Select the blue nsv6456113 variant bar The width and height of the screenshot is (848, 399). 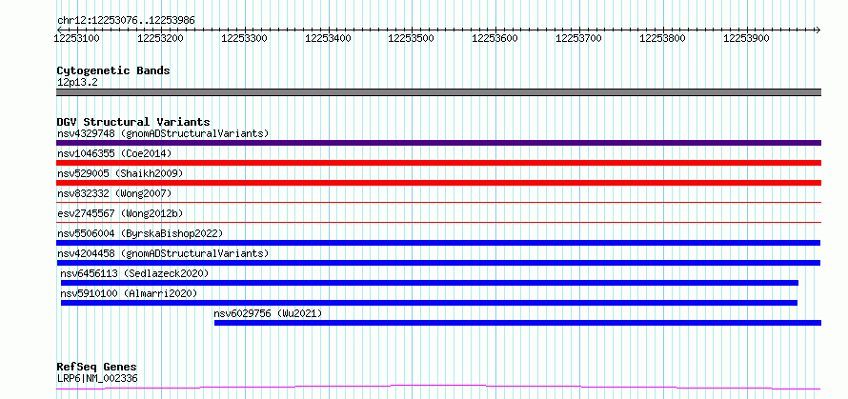430,283
